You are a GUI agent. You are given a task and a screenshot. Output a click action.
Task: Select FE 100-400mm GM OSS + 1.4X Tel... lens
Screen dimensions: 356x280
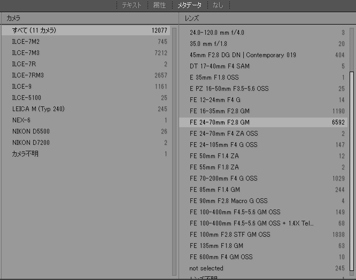click(x=264, y=223)
